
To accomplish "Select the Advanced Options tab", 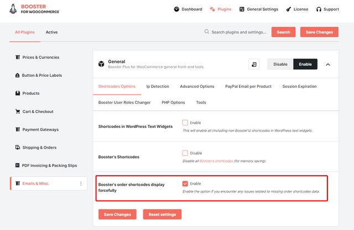I will (197, 86).
